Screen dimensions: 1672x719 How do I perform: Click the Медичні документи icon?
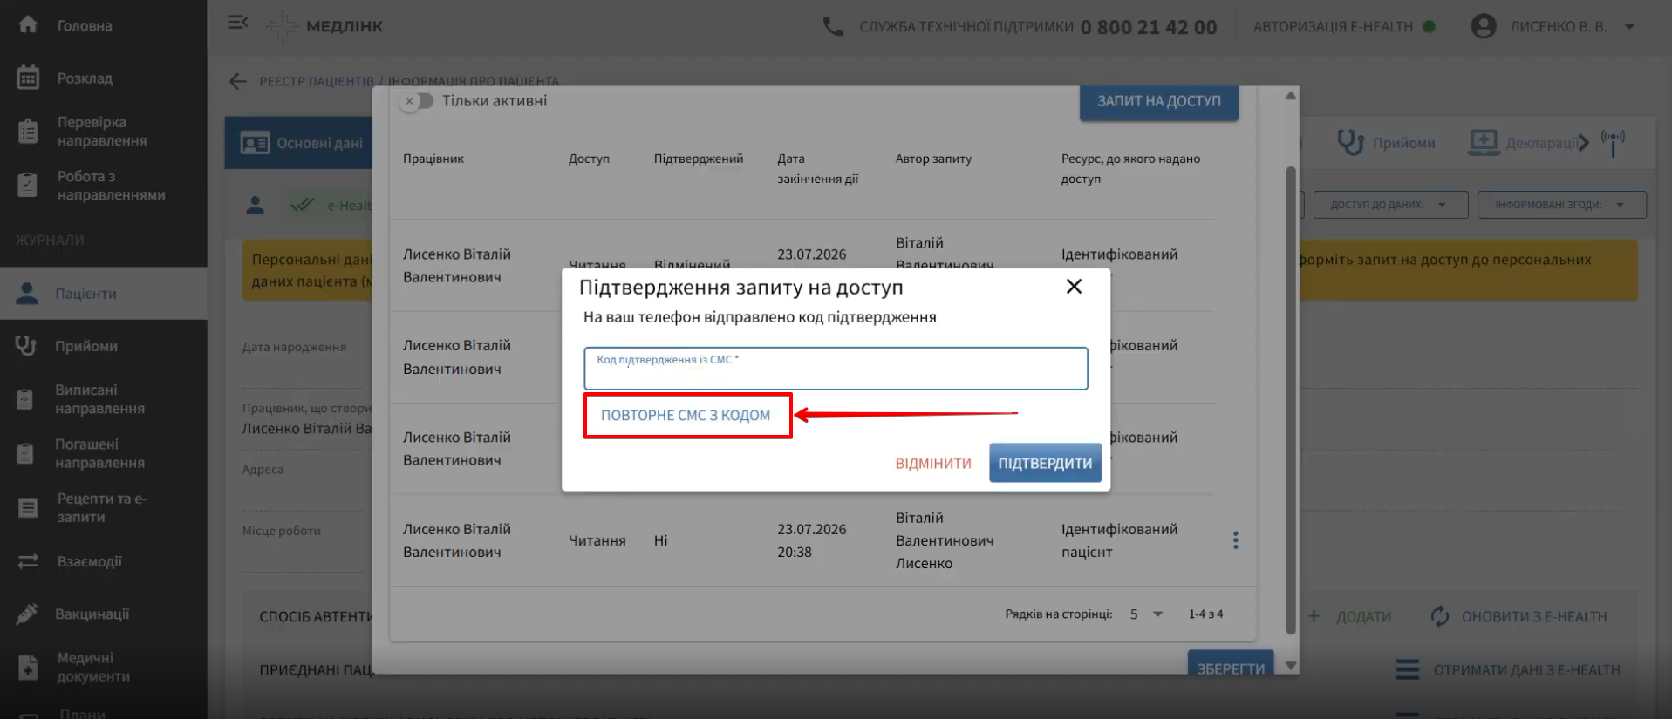(28, 667)
